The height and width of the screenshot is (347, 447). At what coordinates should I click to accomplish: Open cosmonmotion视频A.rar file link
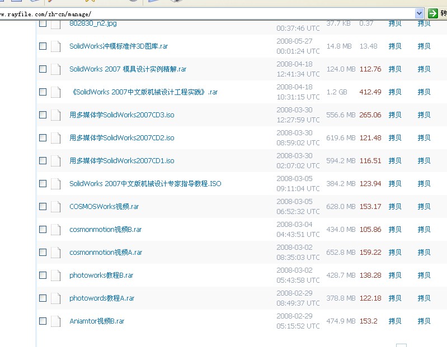[106, 253]
